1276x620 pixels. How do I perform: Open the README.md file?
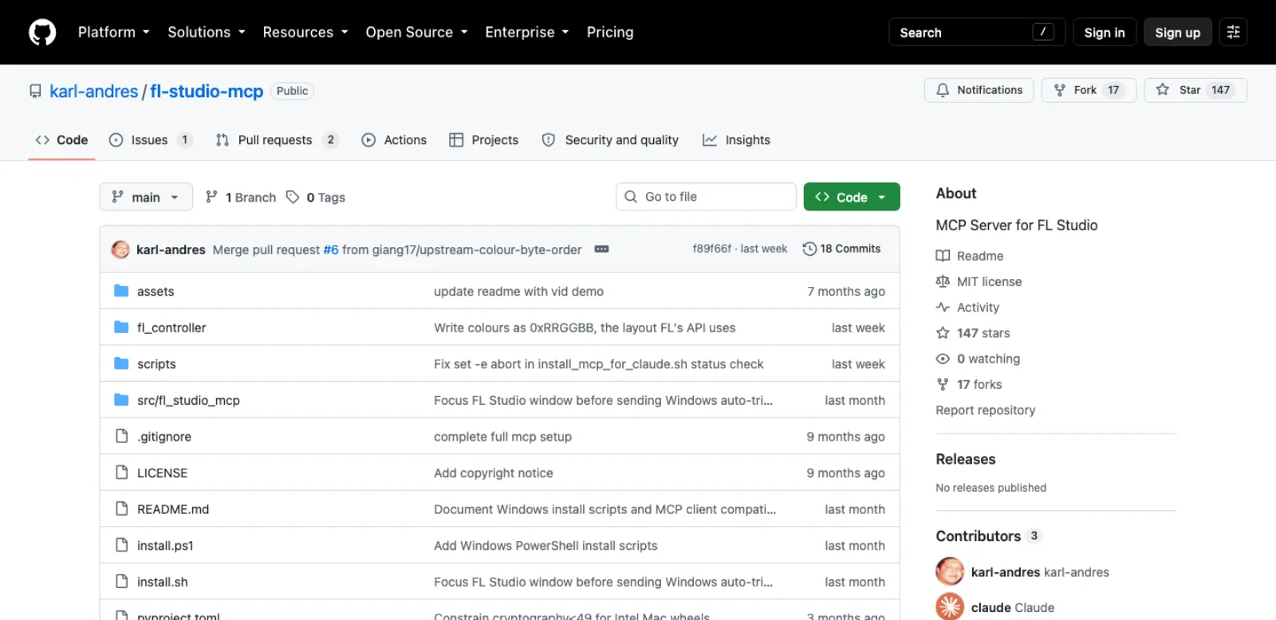(173, 509)
